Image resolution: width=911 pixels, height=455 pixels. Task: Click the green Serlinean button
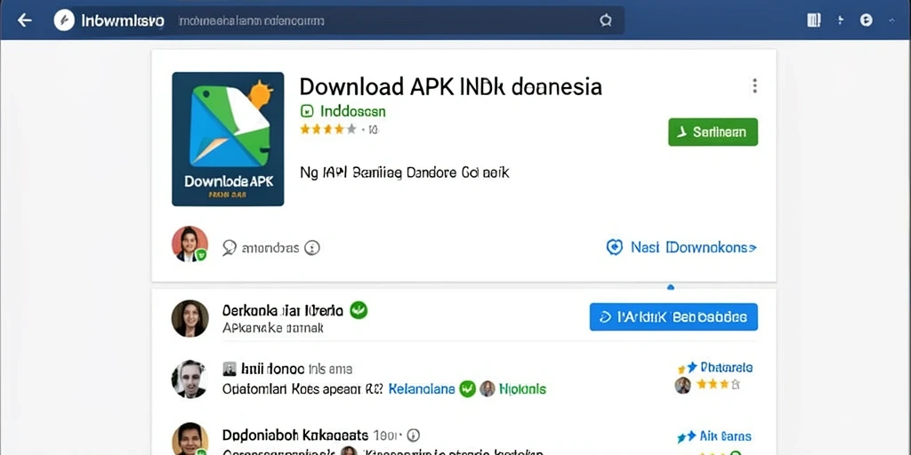point(713,132)
